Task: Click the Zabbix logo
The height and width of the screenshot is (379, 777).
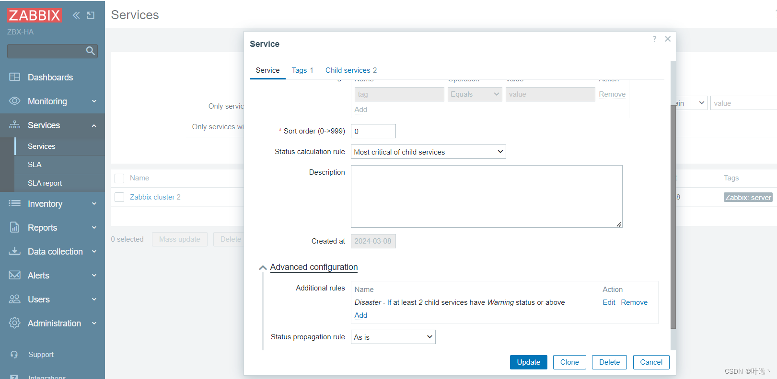Action: pyautogui.click(x=35, y=15)
